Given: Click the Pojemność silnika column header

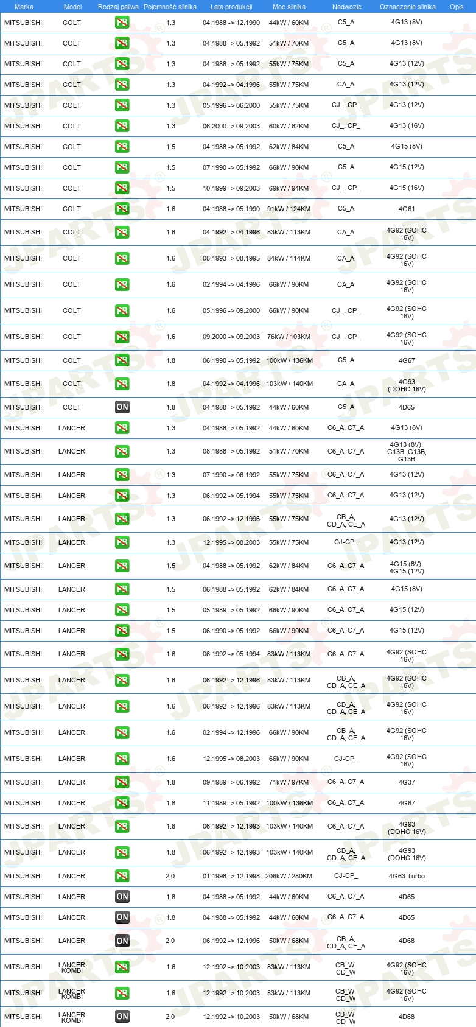Looking at the screenshot, I should tap(170, 7).
